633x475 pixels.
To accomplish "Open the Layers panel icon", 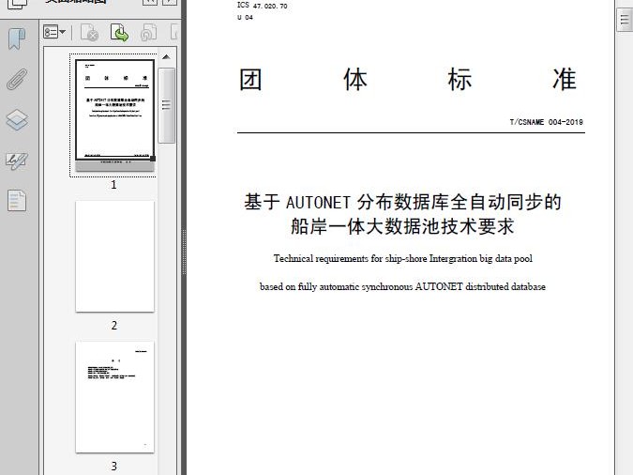I will [x=17, y=120].
